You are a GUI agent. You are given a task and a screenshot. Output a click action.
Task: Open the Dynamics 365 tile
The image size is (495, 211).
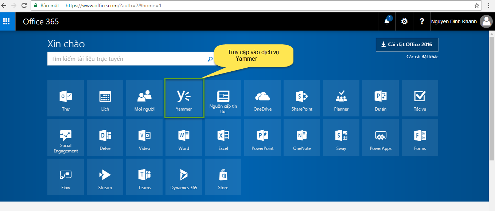[184, 177]
